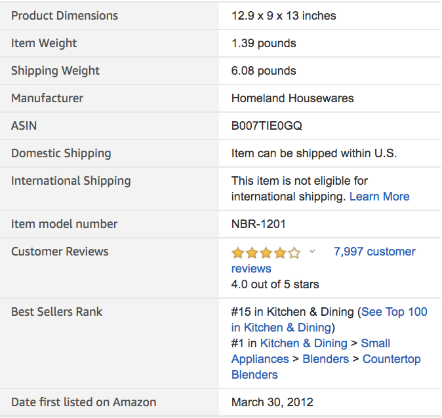Open the Small Appliances category link
Viewport: 442px width, 418px height.
click(375, 343)
